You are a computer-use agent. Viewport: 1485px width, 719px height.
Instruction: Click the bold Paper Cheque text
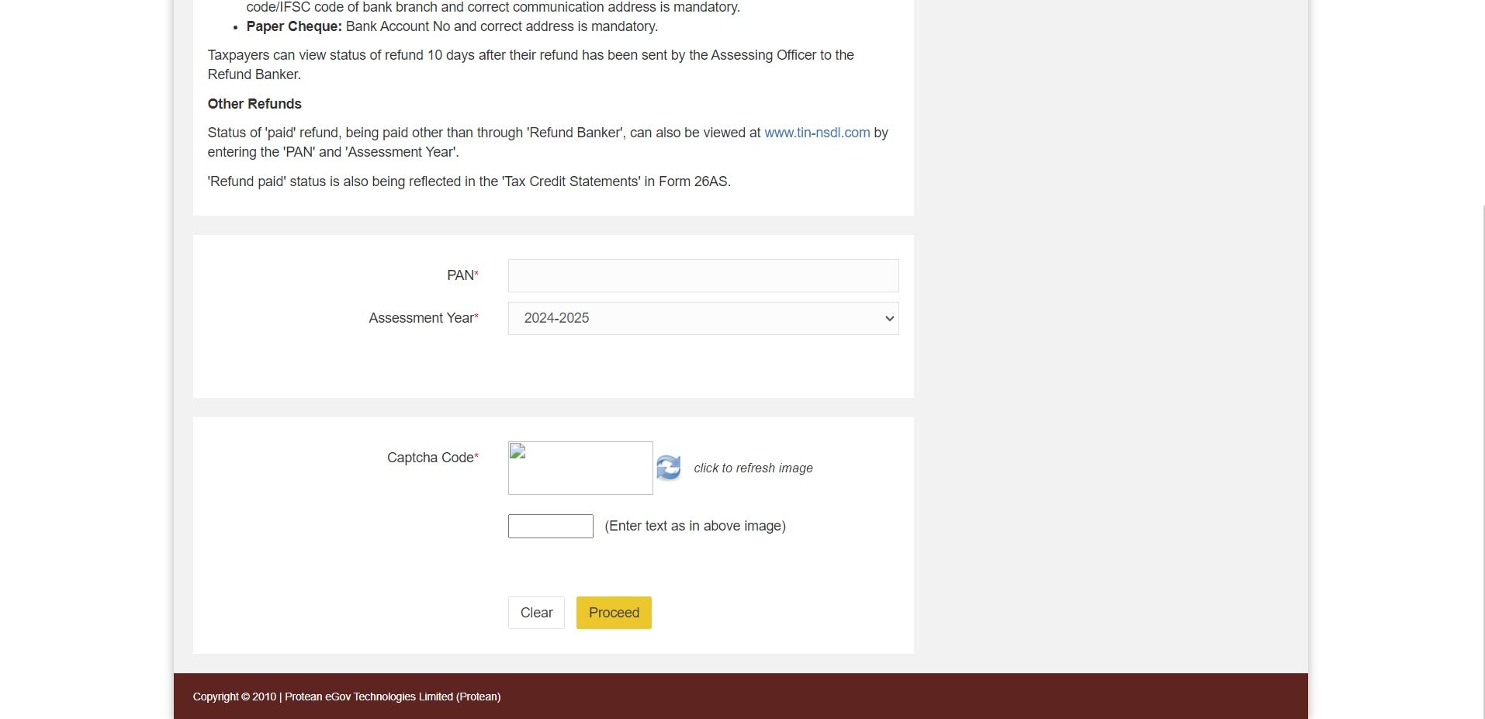tap(293, 26)
